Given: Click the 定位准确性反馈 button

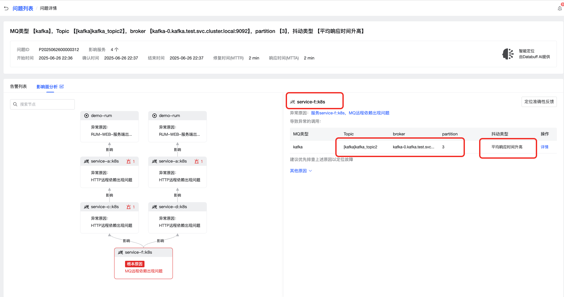Looking at the screenshot, I should (539, 102).
